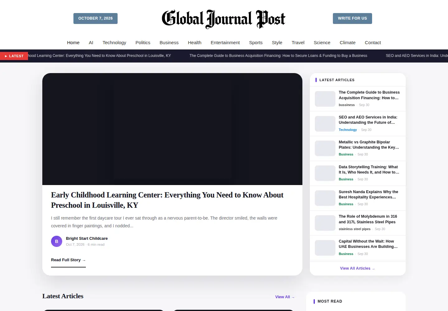Open Capital Without the Wait article
Viewport: 448px width, 311px height.
(368, 244)
